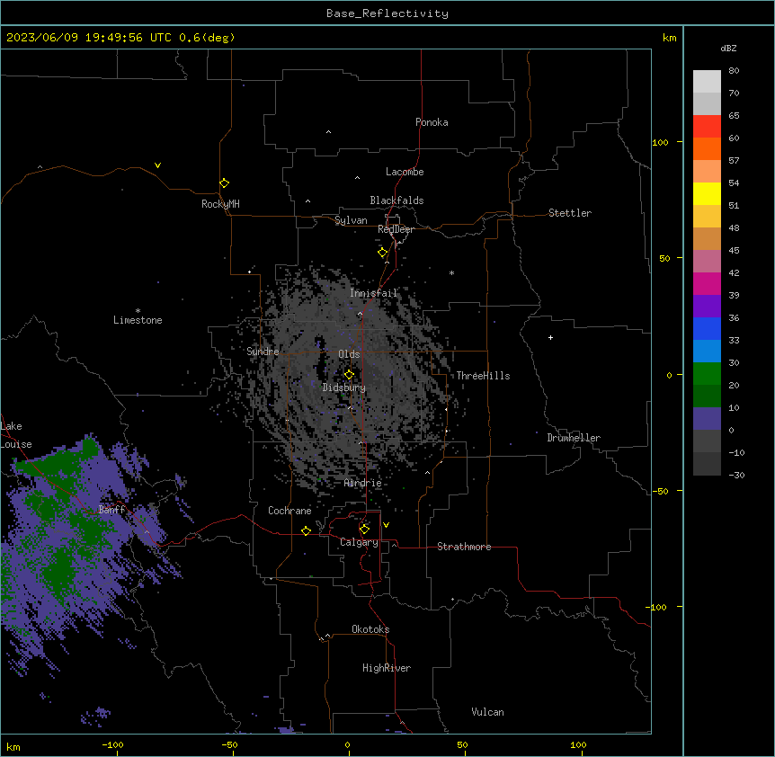Click the Limestone label

(138, 320)
